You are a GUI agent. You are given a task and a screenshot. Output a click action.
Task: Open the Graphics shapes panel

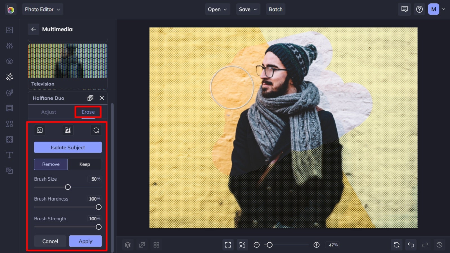click(10, 124)
